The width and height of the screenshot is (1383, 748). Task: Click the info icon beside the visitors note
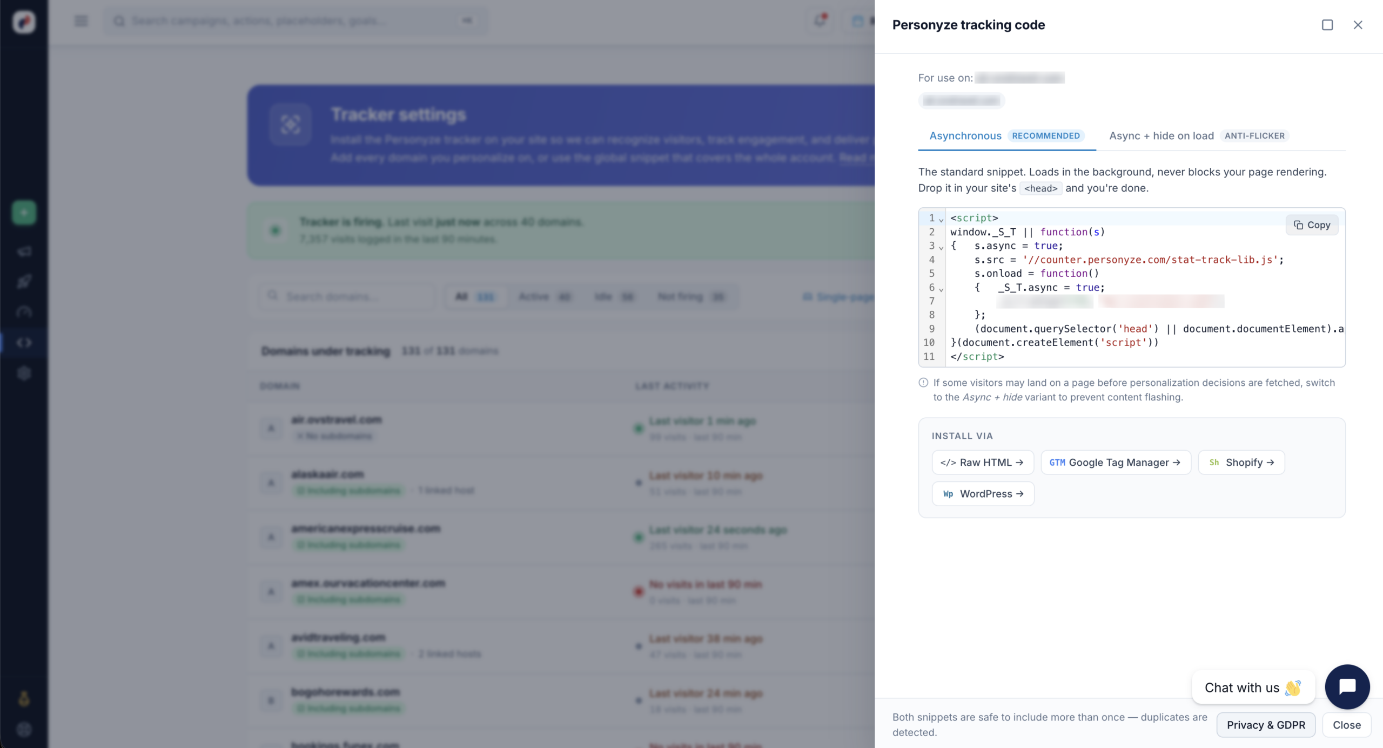(x=923, y=383)
